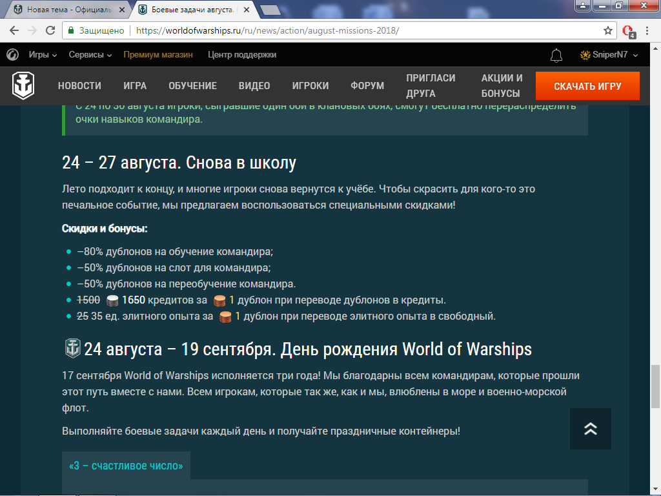Click the doubloon icon in the credits line
This screenshot has width=661, height=496.
tap(219, 301)
